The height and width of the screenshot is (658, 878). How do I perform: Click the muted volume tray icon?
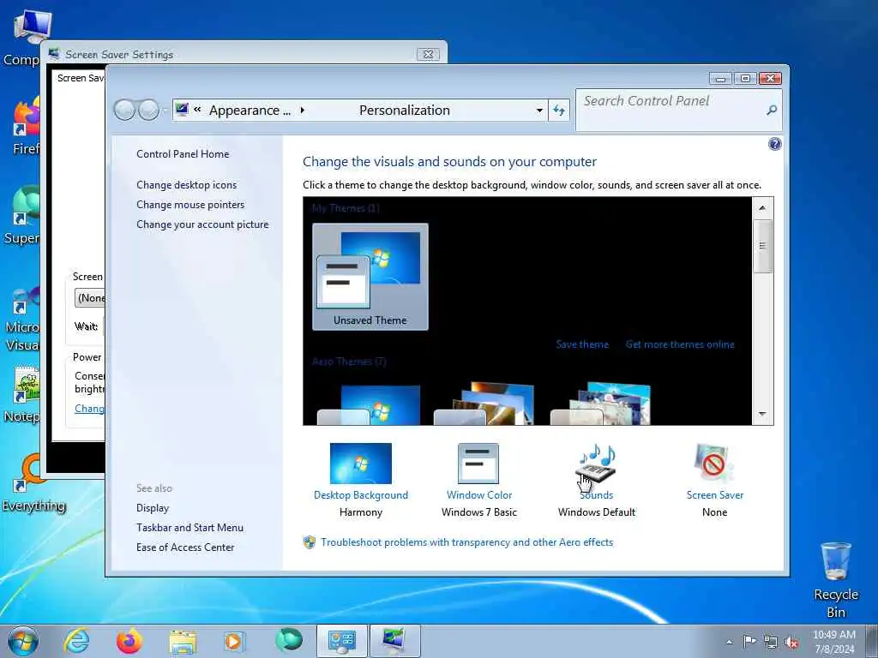point(791,642)
